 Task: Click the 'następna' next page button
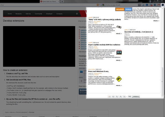136,96
